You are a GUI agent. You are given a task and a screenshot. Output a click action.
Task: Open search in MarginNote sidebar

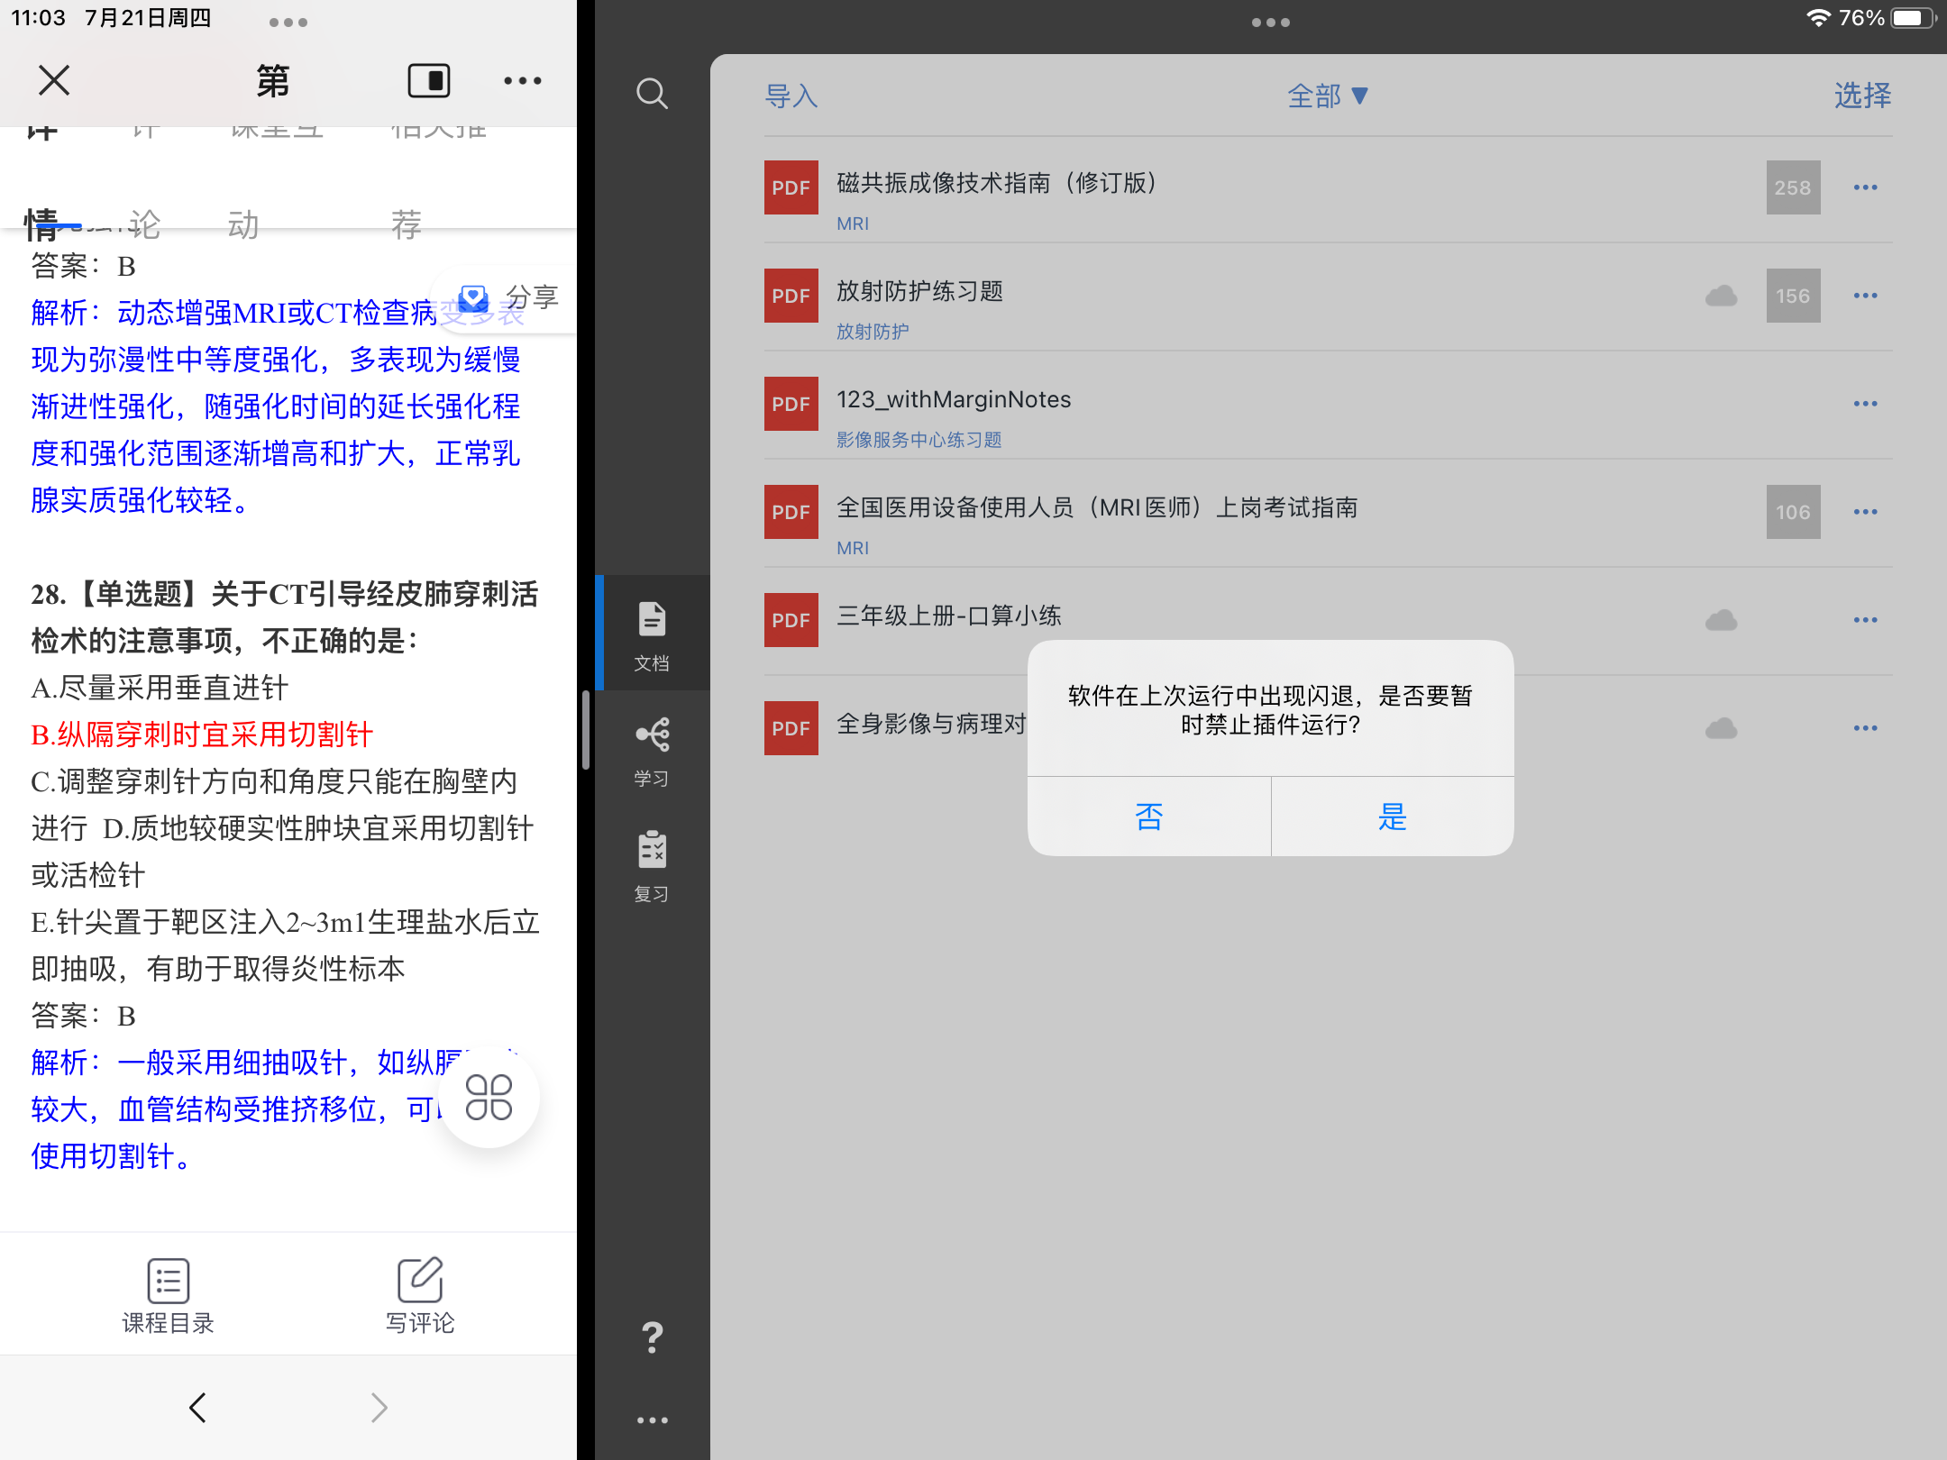point(652,93)
